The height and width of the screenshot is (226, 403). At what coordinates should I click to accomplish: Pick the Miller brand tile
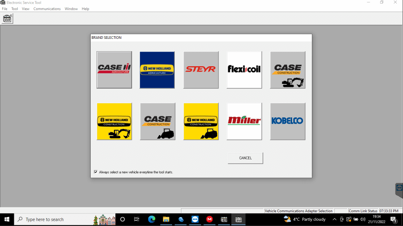tap(244, 121)
